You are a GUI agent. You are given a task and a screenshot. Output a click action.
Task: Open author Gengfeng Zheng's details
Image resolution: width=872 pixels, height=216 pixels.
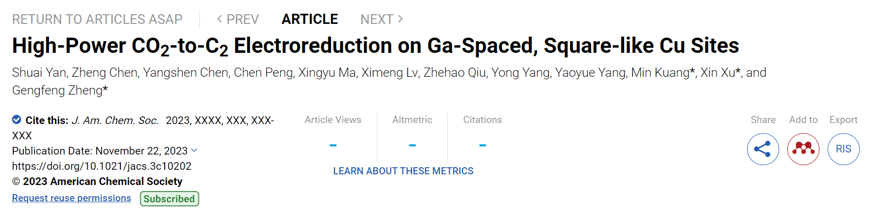click(57, 90)
